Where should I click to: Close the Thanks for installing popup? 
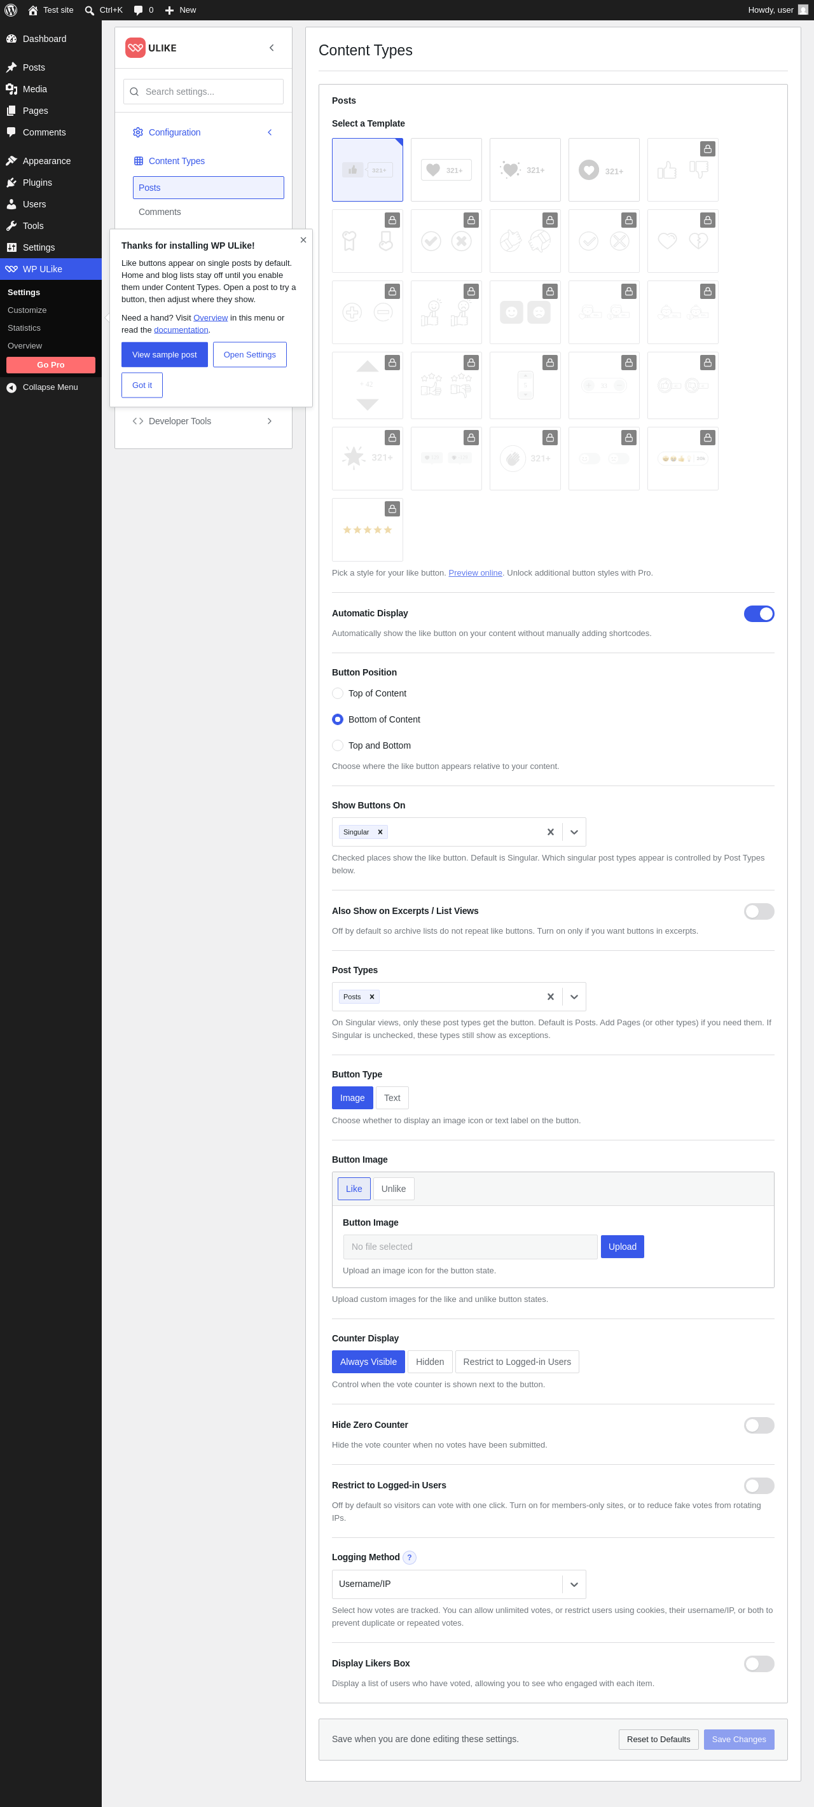[x=303, y=240]
